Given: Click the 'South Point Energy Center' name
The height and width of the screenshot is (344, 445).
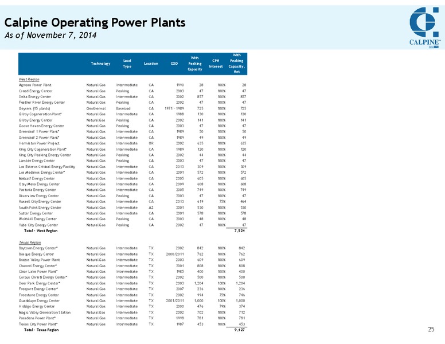Looking at the screenshot, I should point(40,208).
